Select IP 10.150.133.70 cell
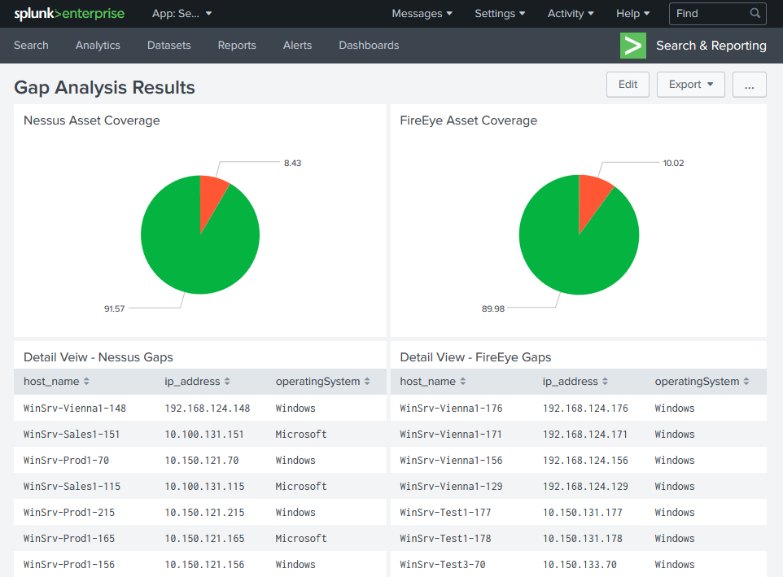This screenshot has height=577, width=783. click(580, 564)
